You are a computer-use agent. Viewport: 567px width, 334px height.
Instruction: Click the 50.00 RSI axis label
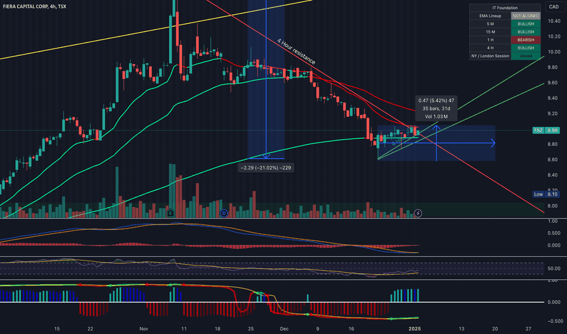pyautogui.click(x=554, y=268)
